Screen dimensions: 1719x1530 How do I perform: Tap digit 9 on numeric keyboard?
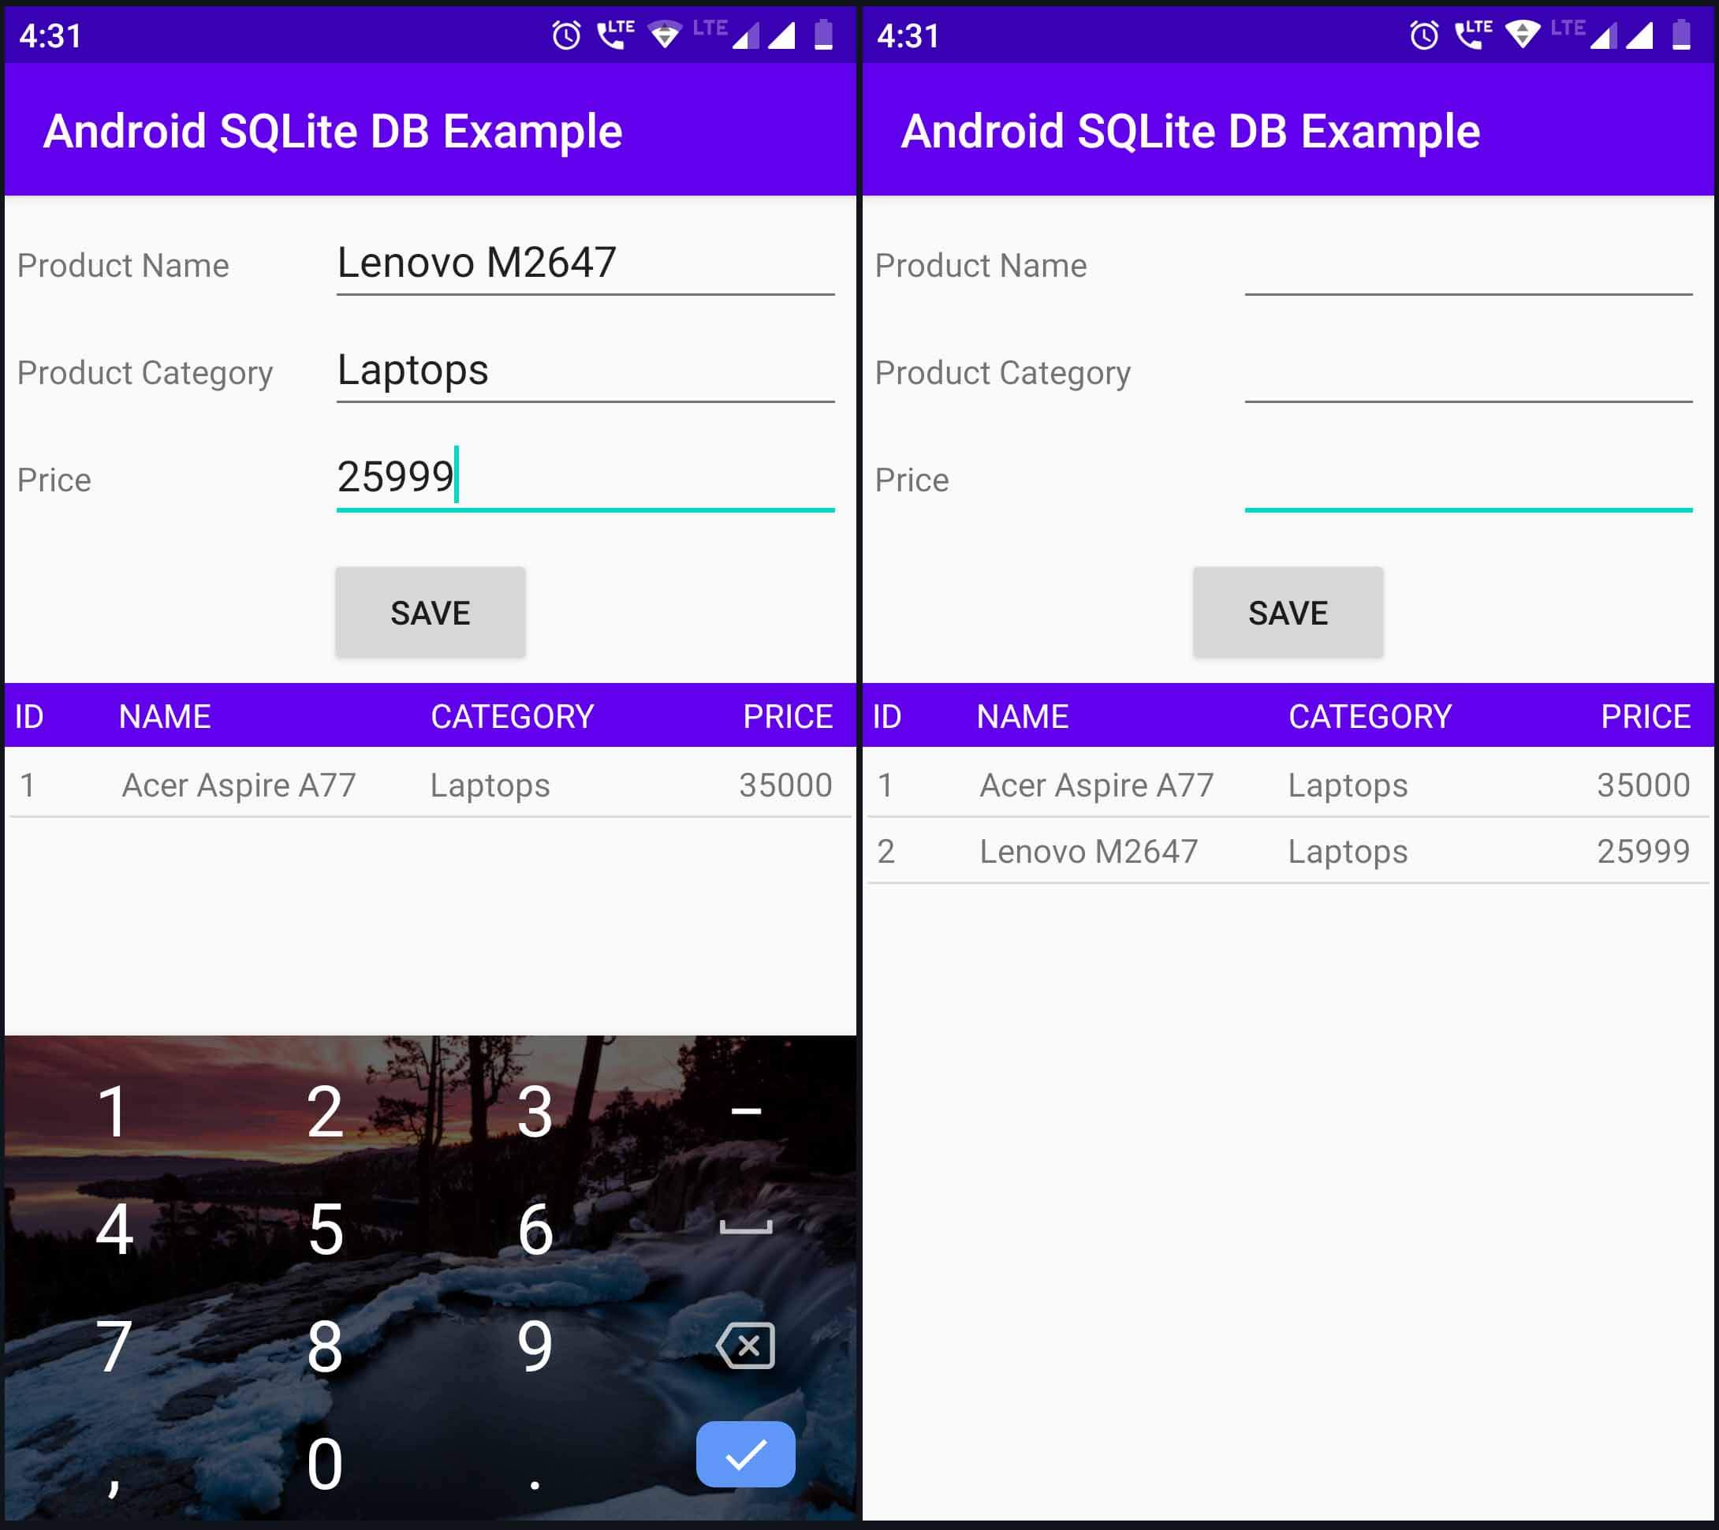click(536, 1344)
